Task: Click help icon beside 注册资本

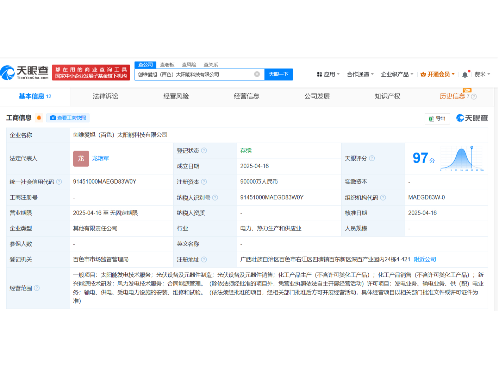Action: [x=204, y=182]
